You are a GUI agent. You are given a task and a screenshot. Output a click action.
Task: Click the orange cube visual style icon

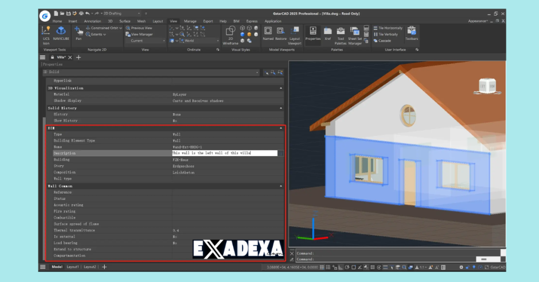pos(249,34)
